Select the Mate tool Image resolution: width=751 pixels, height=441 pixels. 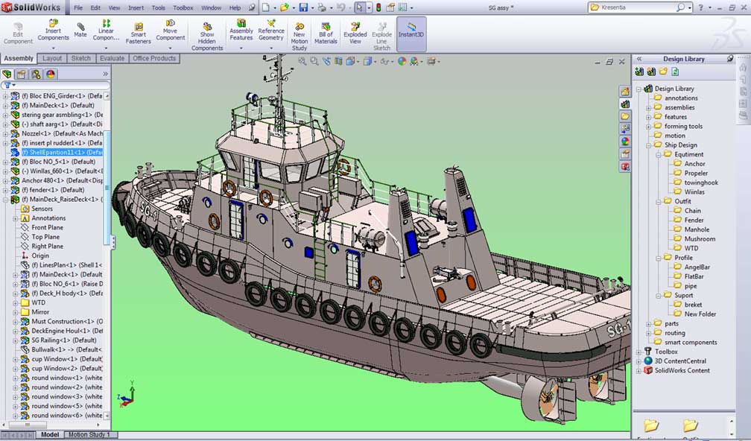[80, 28]
